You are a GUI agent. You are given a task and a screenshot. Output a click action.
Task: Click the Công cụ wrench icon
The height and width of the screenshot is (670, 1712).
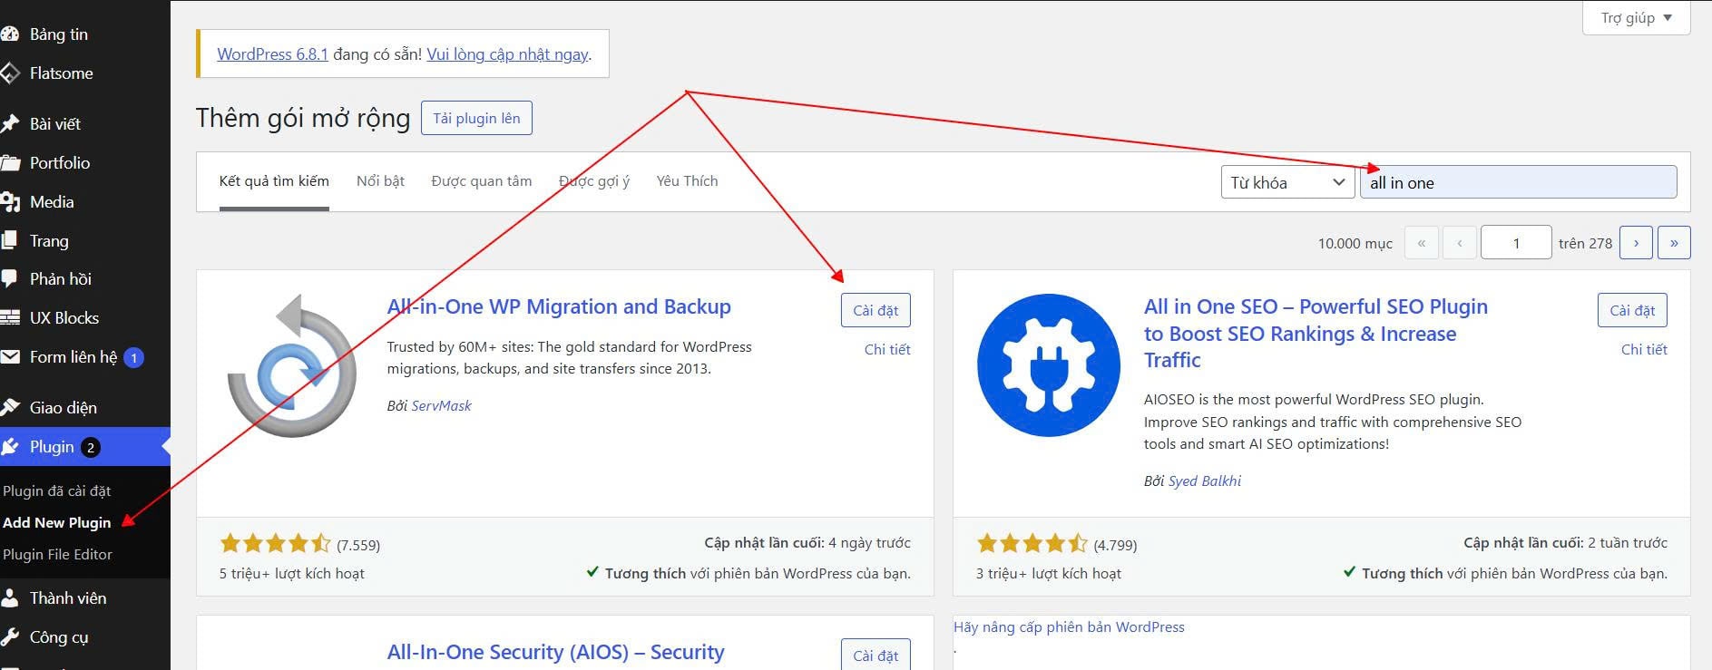9,637
